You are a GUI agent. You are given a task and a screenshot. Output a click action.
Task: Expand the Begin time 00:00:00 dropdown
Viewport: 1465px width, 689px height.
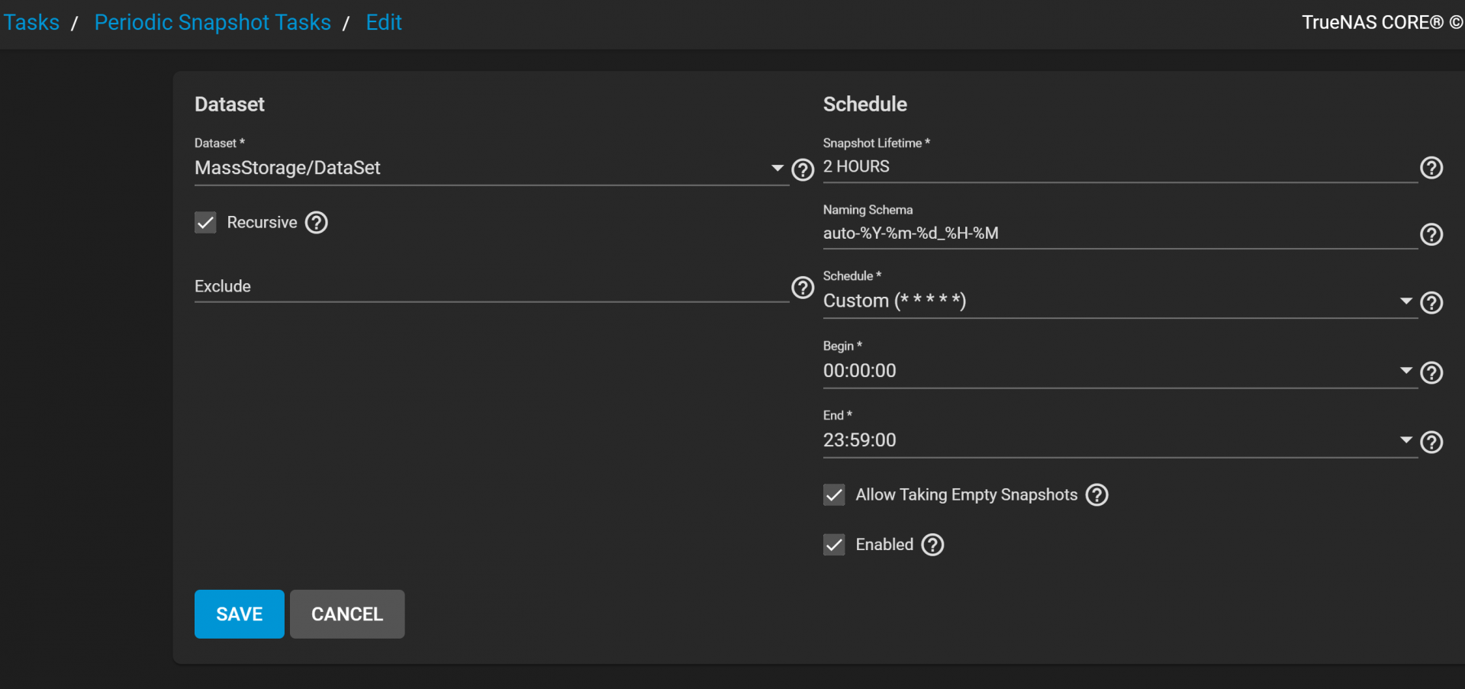(x=1120, y=371)
